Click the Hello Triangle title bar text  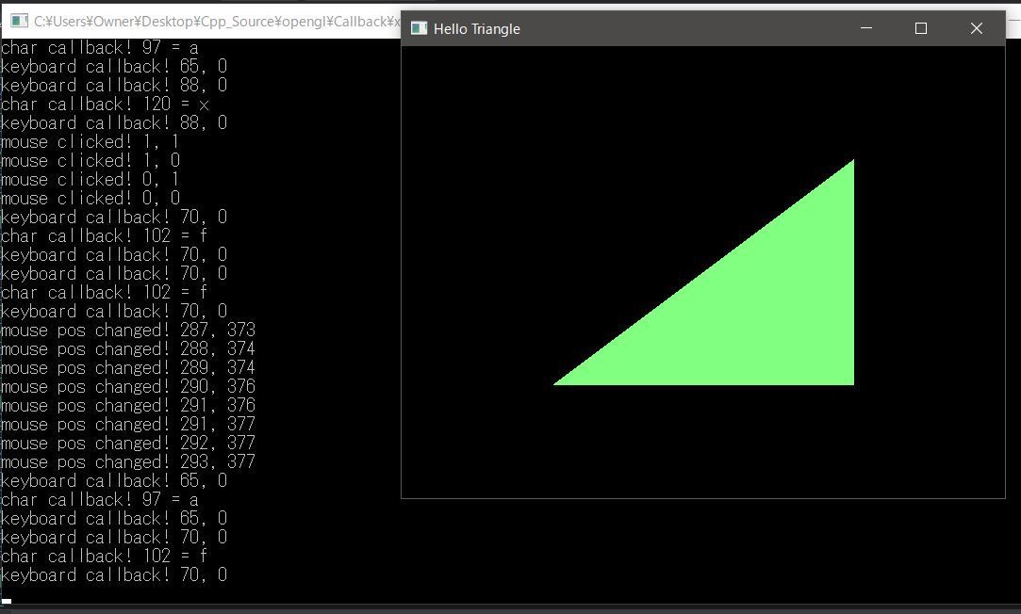click(x=477, y=28)
